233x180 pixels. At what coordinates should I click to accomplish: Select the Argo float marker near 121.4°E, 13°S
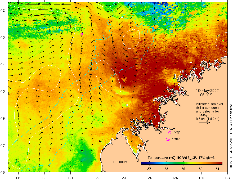pos(82,34)
